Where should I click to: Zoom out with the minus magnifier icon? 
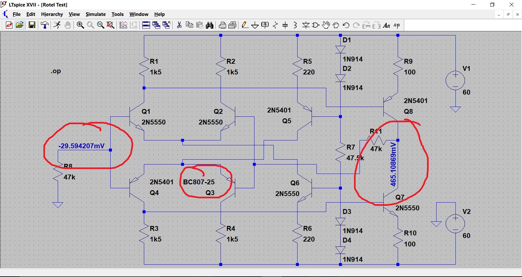(100, 25)
